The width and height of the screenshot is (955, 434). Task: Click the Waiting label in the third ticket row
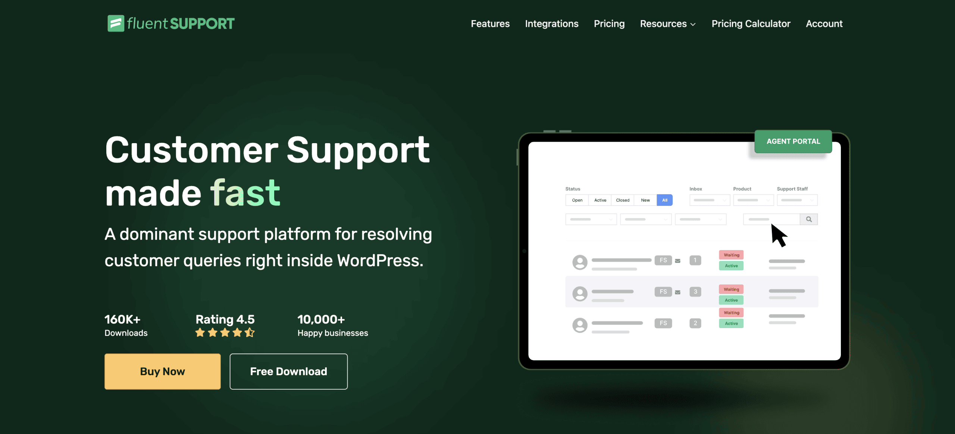[731, 313]
